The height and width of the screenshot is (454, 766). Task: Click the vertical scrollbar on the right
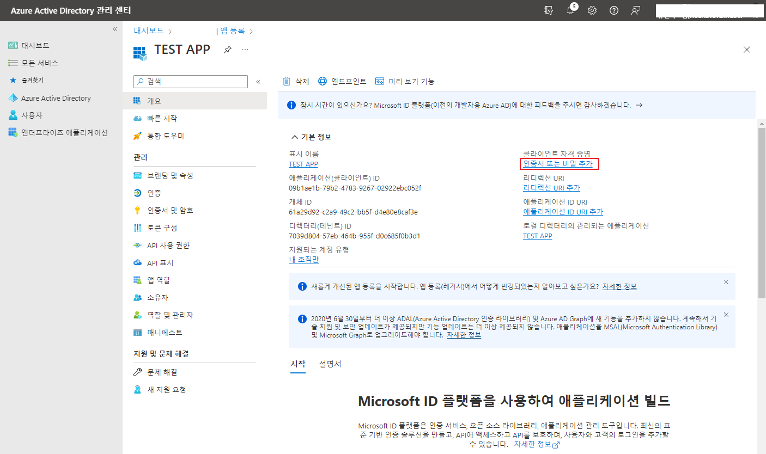(762, 212)
